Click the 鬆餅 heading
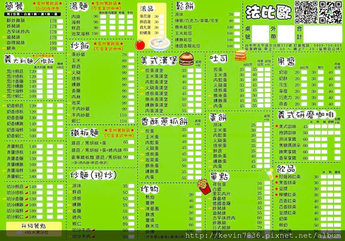Image resolution: width=345 pixels, height=241 pixels. click(185, 6)
